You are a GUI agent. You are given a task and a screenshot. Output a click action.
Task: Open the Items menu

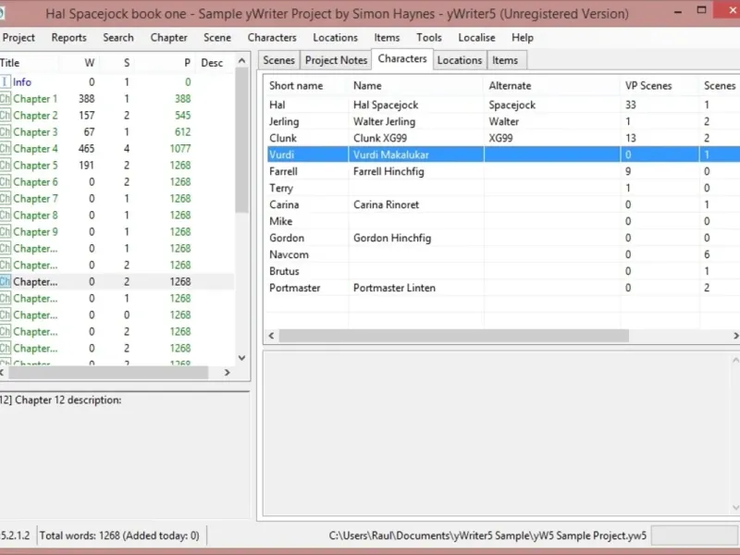(x=387, y=38)
